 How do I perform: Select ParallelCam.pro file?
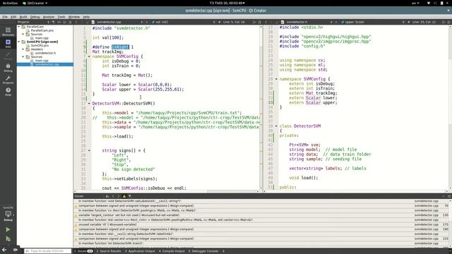tap(42, 30)
